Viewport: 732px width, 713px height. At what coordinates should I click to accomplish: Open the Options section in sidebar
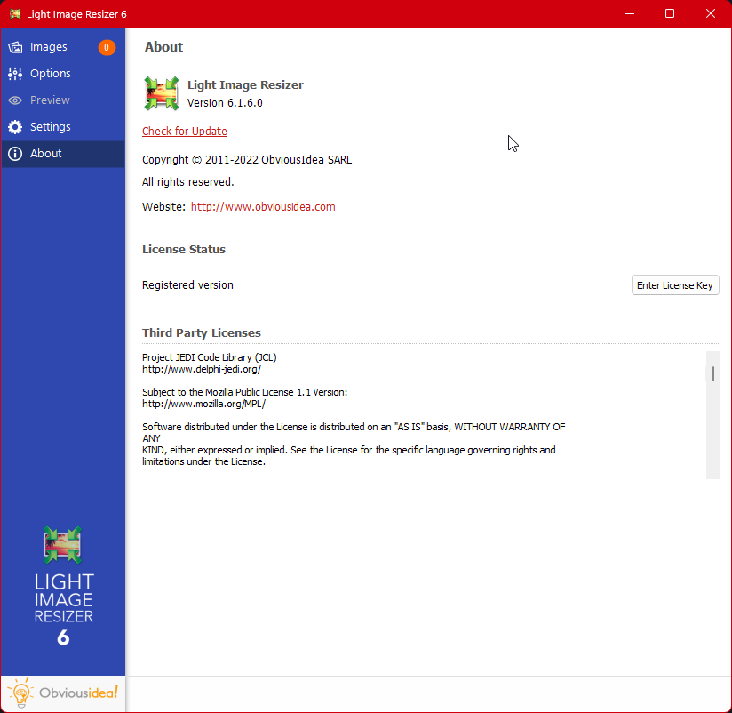point(63,74)
